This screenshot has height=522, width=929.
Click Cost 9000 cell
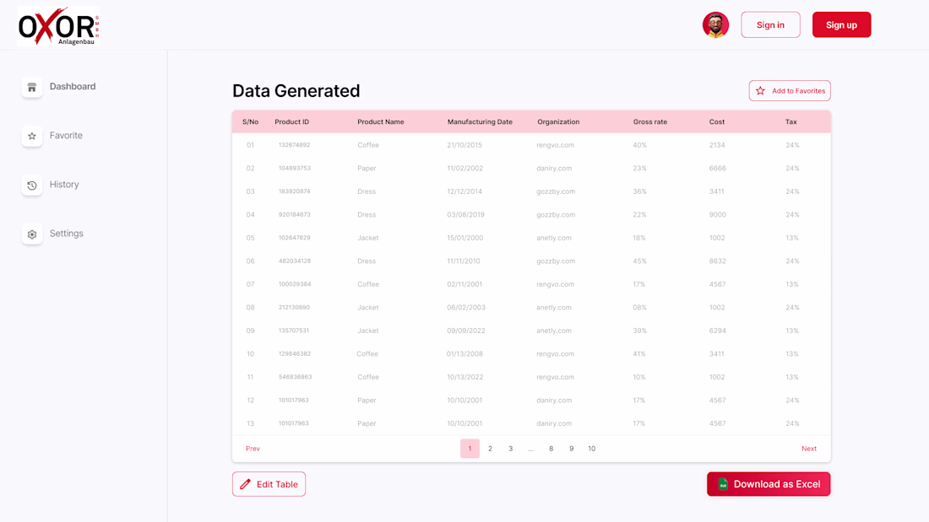point(718,215)
